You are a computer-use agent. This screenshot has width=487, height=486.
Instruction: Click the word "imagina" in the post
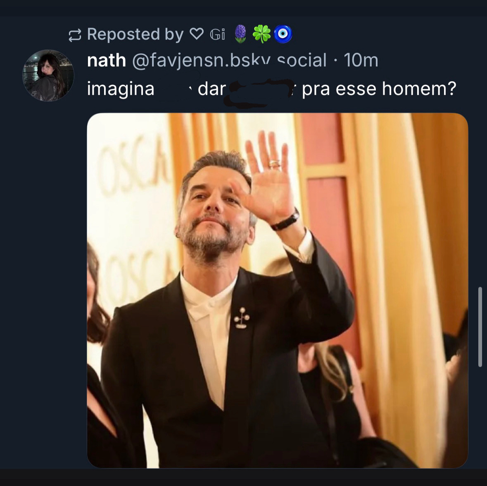(121, 89)
